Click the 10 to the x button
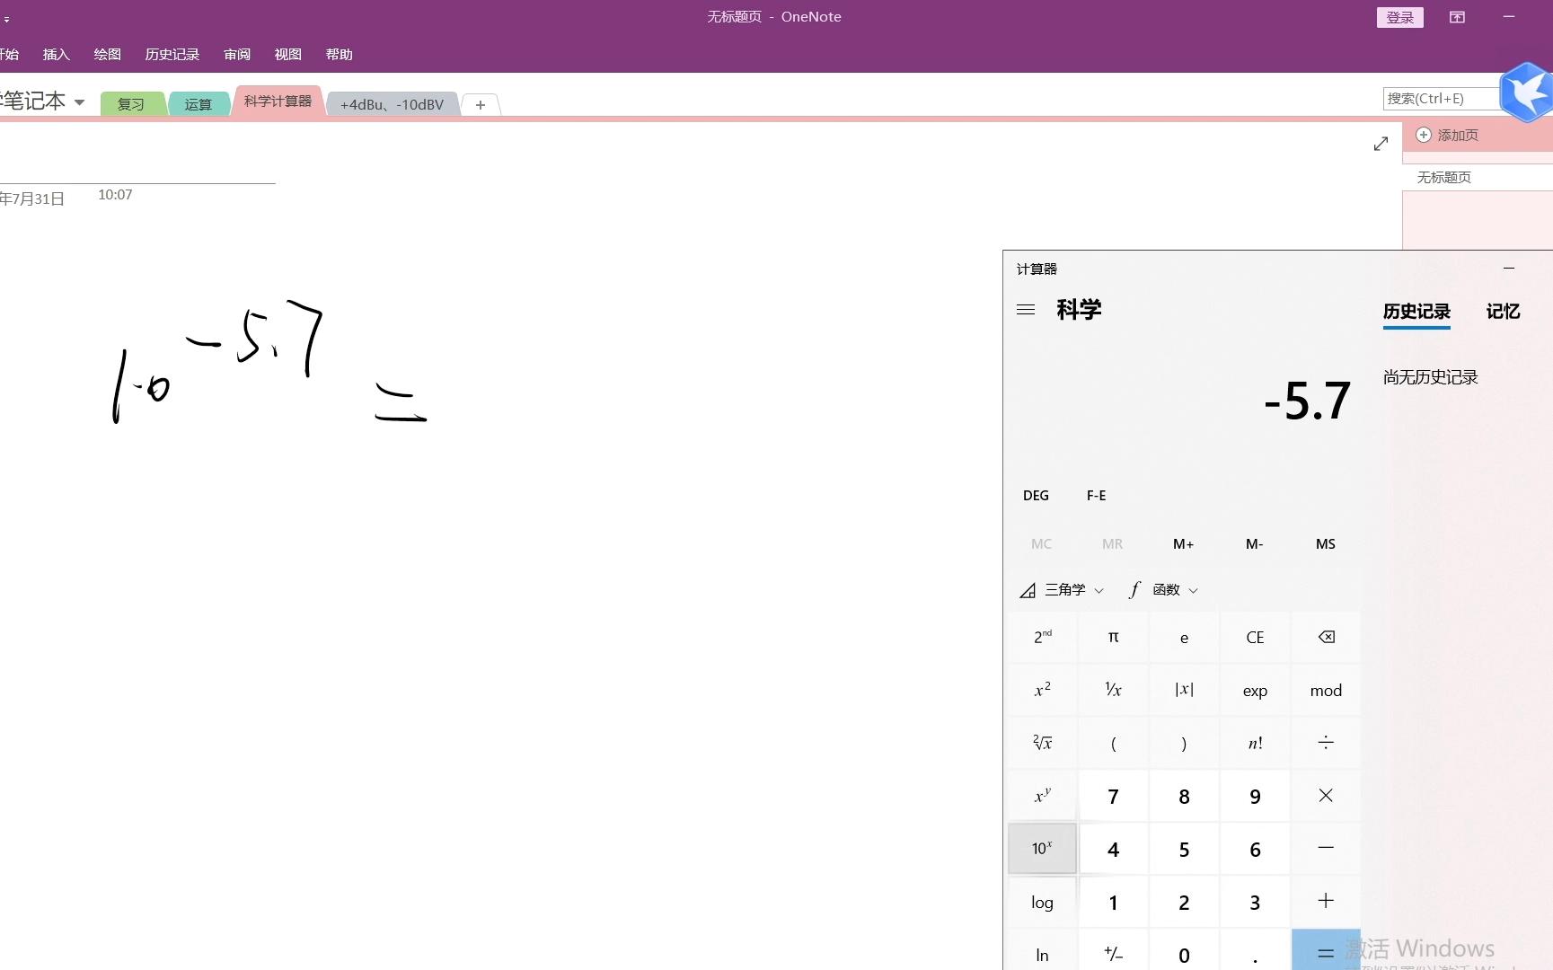The image size is (1553, 970). tap(1042, 849)
